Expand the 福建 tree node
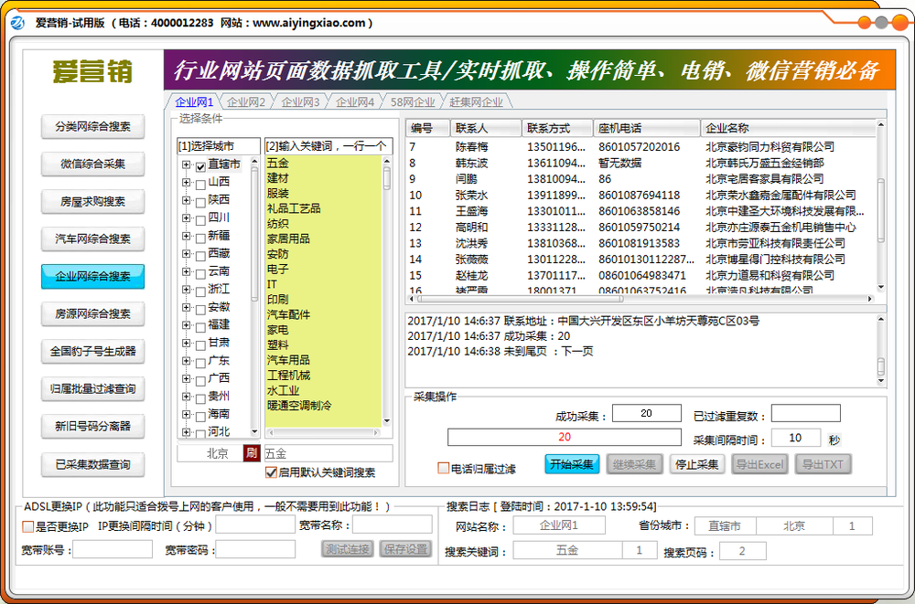This screenshot has width=915, height=604. pyautogui.click(x=186, y=325)
